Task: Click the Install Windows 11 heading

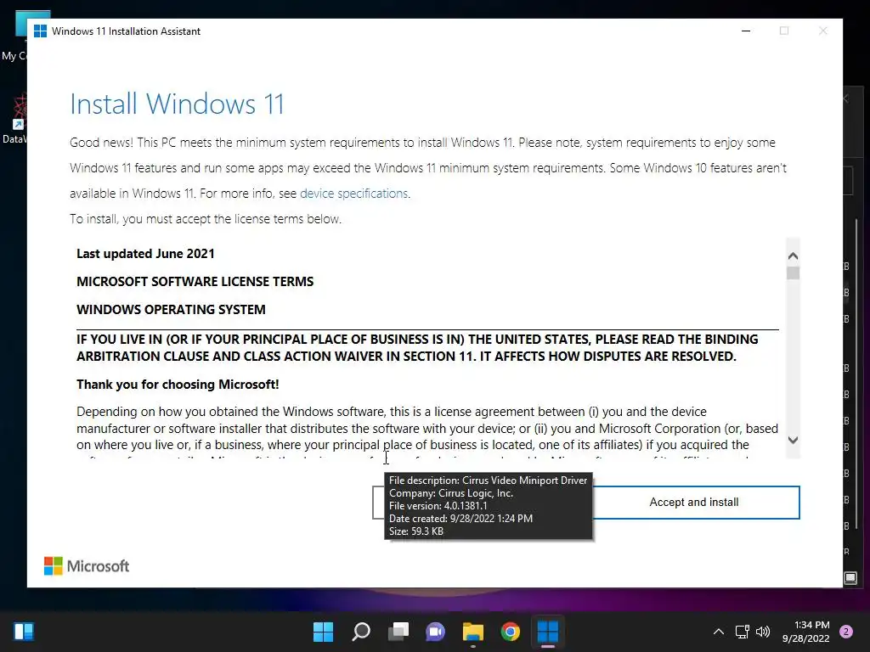Action: tap(177, 104)
